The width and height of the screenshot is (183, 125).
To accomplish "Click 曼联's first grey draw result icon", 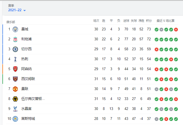I will [157, 89].
